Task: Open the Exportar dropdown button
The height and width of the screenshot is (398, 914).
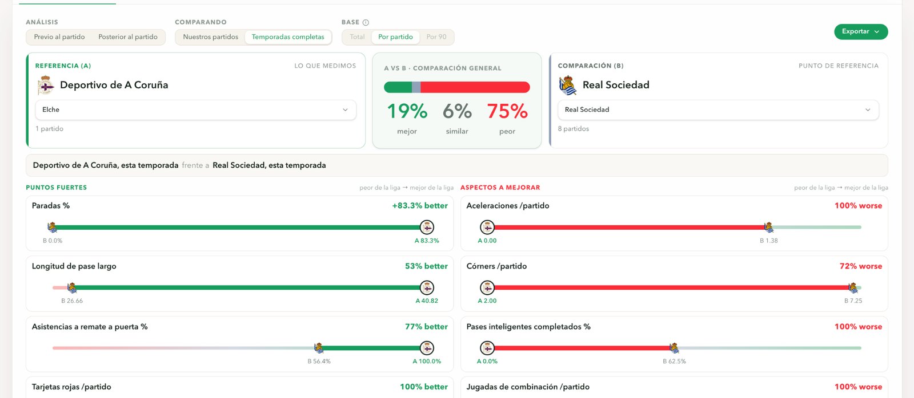Action: tap(861, 32)
